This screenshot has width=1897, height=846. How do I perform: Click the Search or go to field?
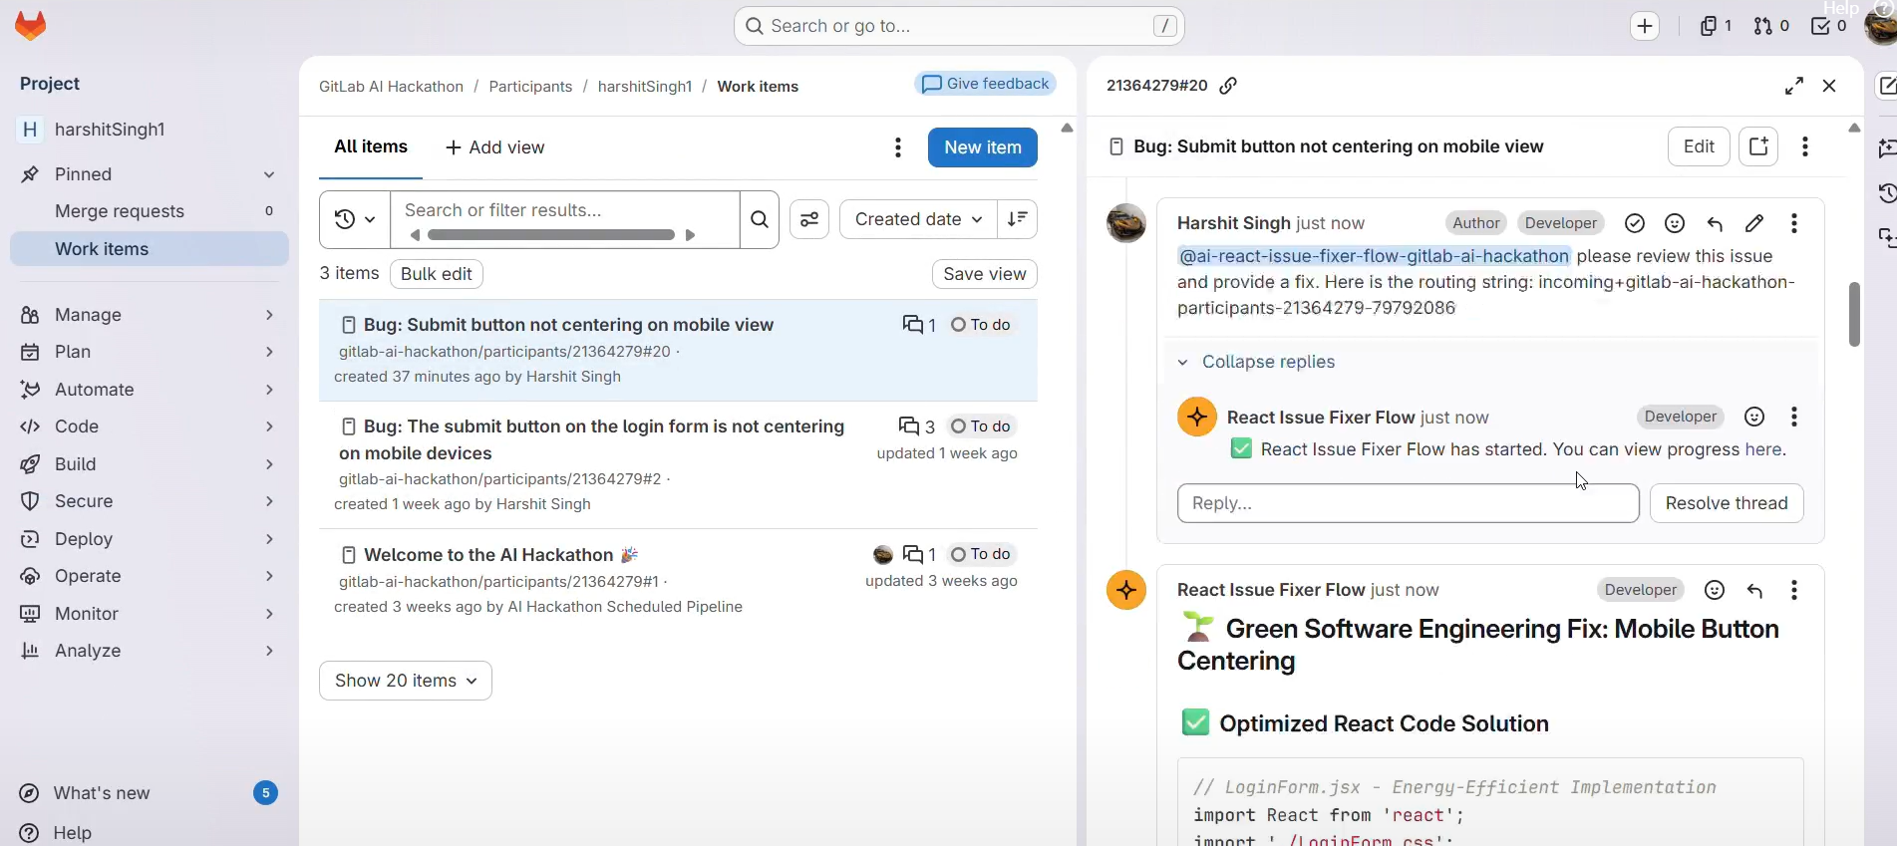click(959, 26)
